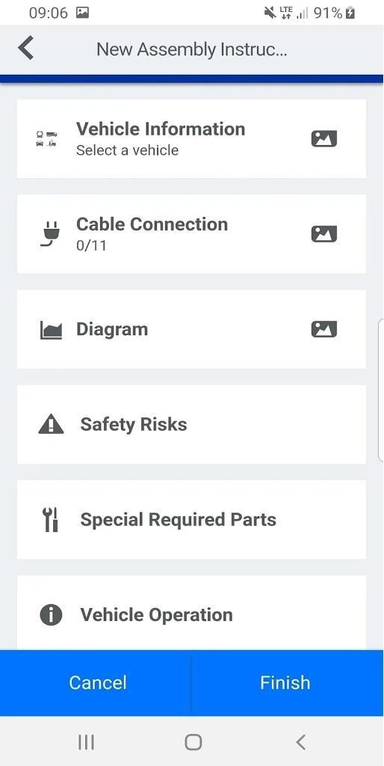The image size is (384, 766).
Task: Open the Cable Connection 0/11 section
Action: tap(191, 234)
